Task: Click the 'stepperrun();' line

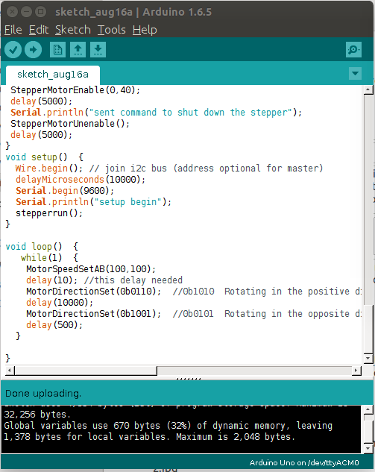Action: coord(49,213)
